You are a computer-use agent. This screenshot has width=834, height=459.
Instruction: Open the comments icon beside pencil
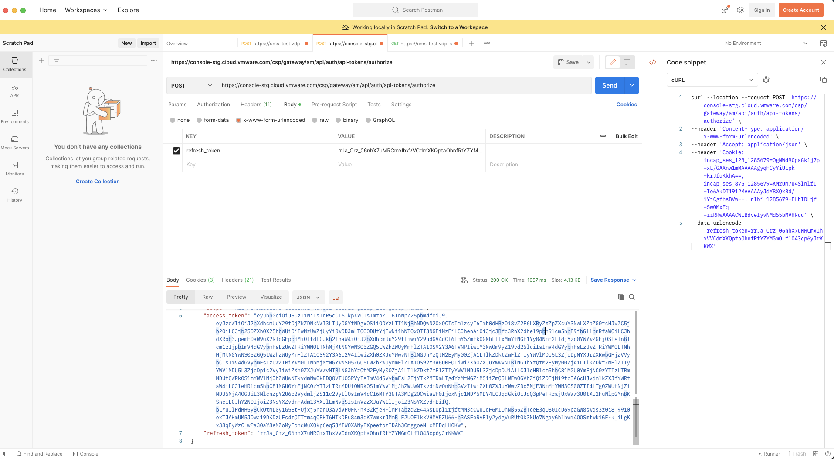point(627,62)
